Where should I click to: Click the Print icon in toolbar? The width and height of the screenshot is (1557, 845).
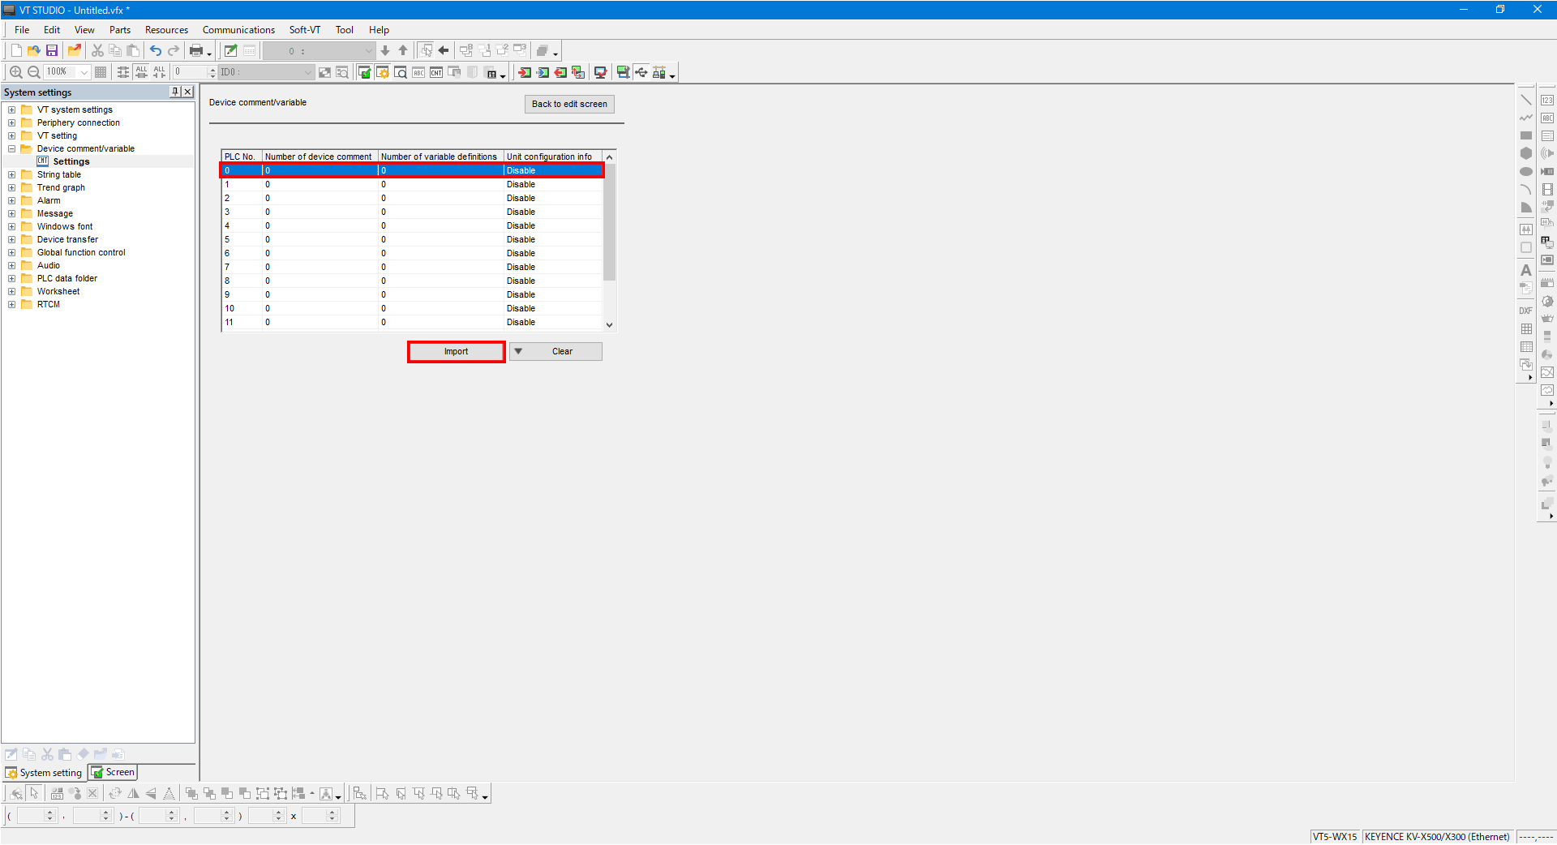[x=196, y=50]
